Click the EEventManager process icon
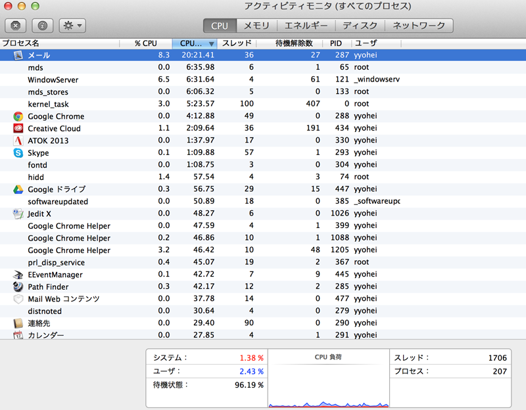 (18, 275)
